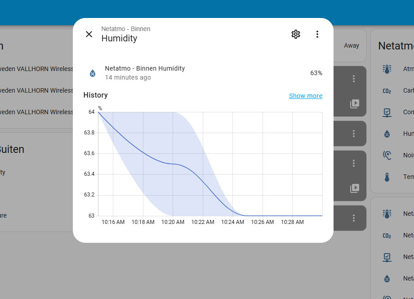Click inside the humidity history graph

tap(210, 164)
